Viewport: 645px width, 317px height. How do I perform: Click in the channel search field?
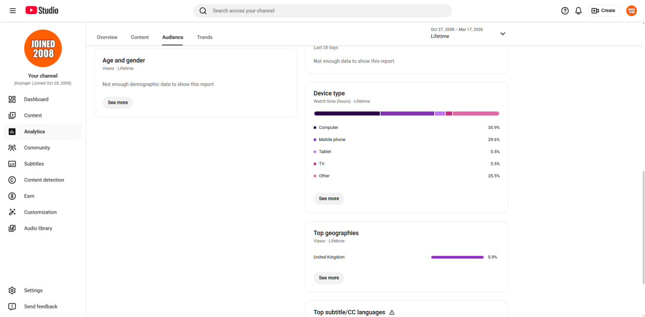point(322,11)
